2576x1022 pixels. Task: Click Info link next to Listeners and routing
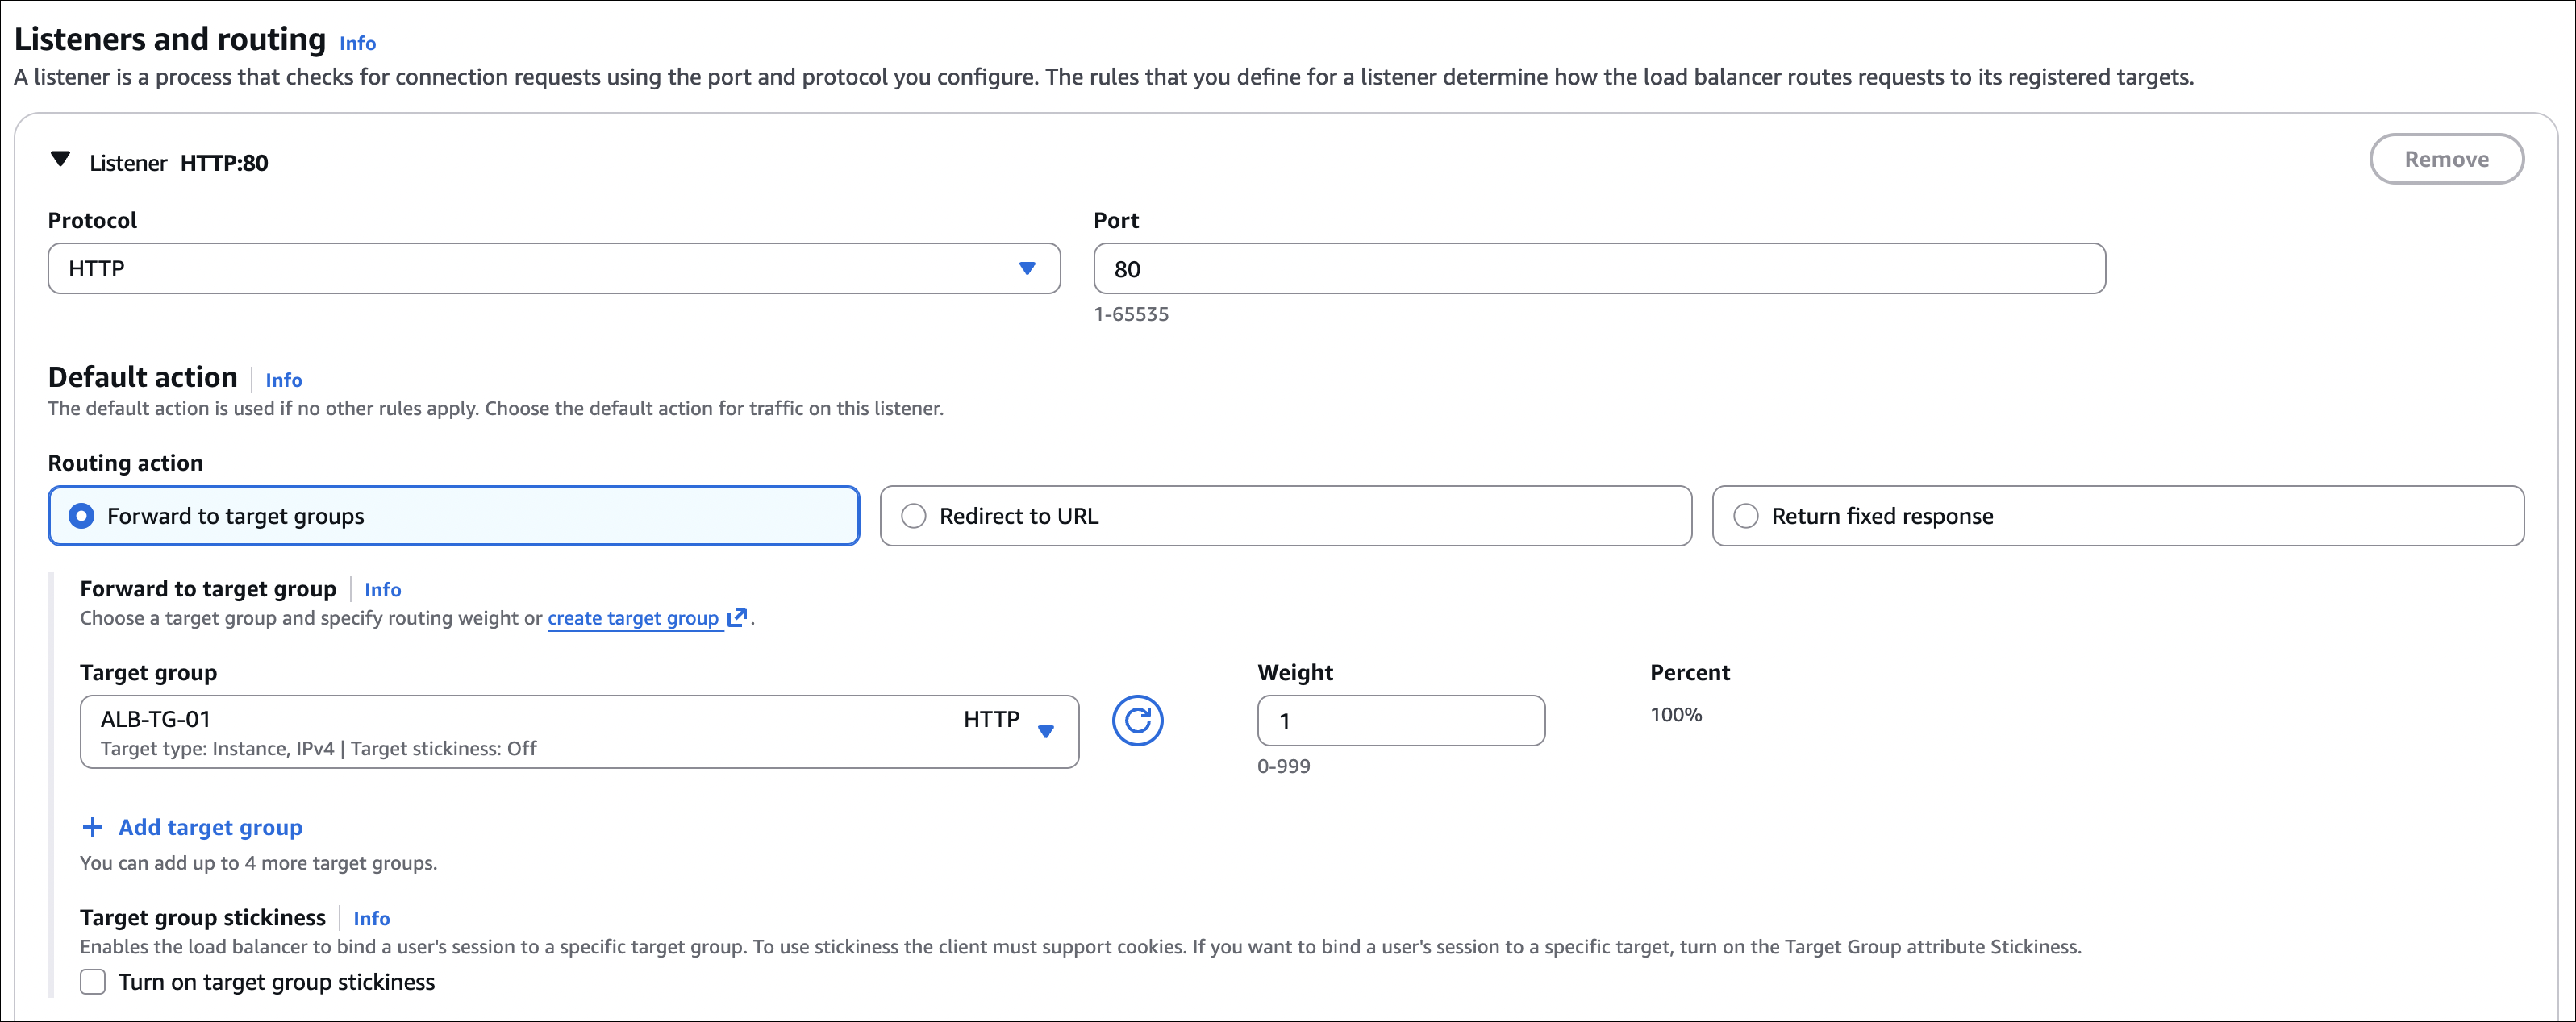357,43
